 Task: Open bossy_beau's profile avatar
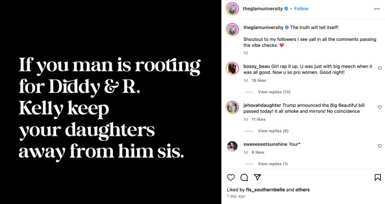(232, 69)
